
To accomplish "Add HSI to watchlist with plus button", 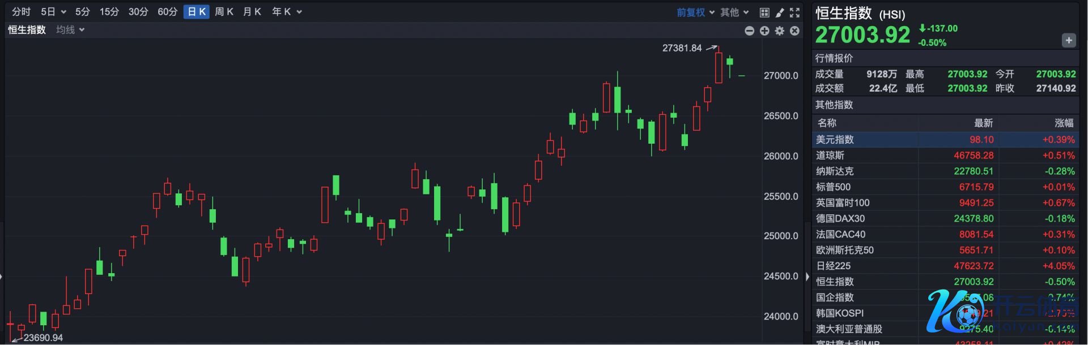I will 1068,40.
